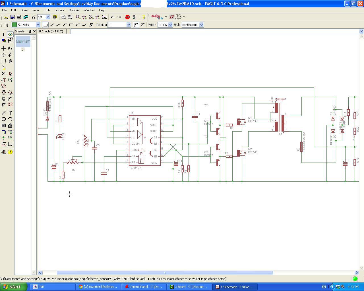The width and height of the screenshot is (364, 291).
Task: Click the Windows Start button
Action: point(13,287)
